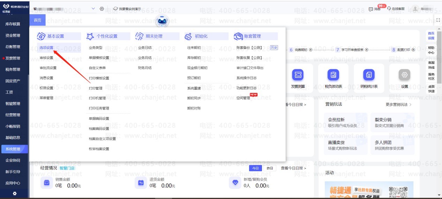The height and width of the screenshot is (199, 442).
Task: Open 业务月结 under 期末处理
Action: coord(145,58)
